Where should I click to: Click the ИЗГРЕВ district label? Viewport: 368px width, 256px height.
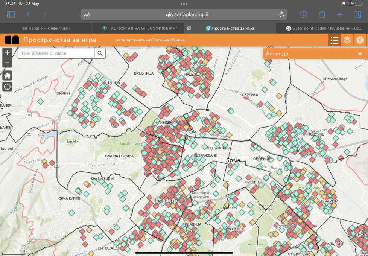click(x=283, y=226)
